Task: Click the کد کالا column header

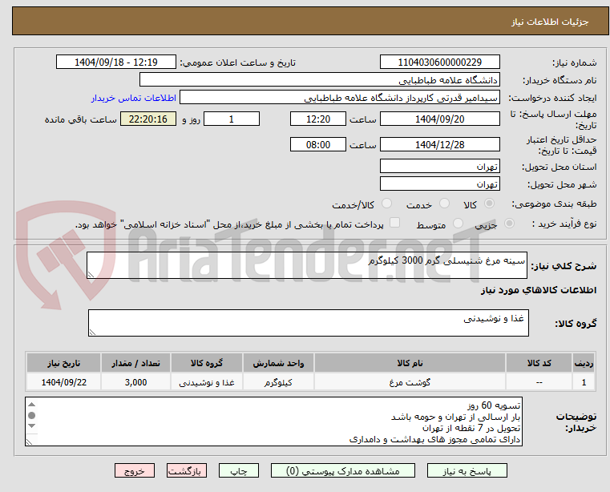Action: click(x=539, y=363)
